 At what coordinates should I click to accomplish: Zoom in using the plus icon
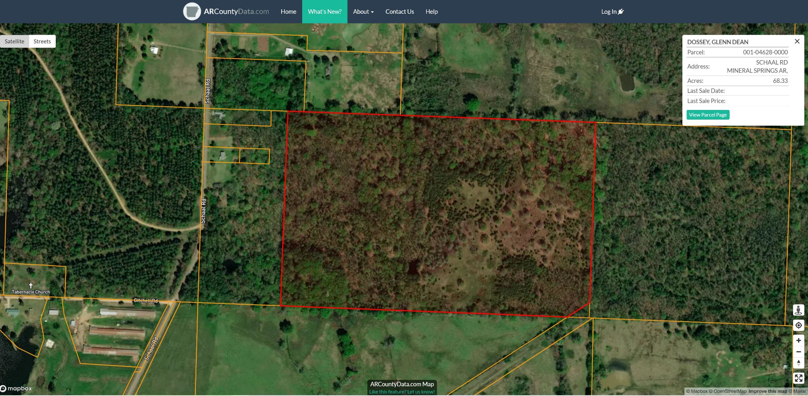tap(799, 340)
